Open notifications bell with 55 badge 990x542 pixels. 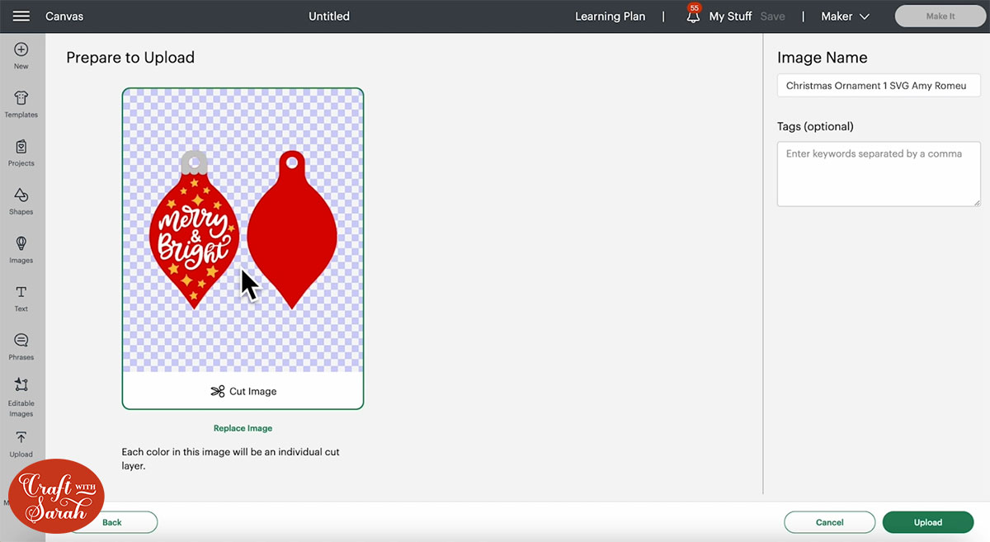pyautogui.click(x=693, y=15)
